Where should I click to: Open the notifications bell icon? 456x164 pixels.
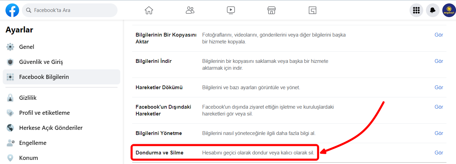(433, 10)
